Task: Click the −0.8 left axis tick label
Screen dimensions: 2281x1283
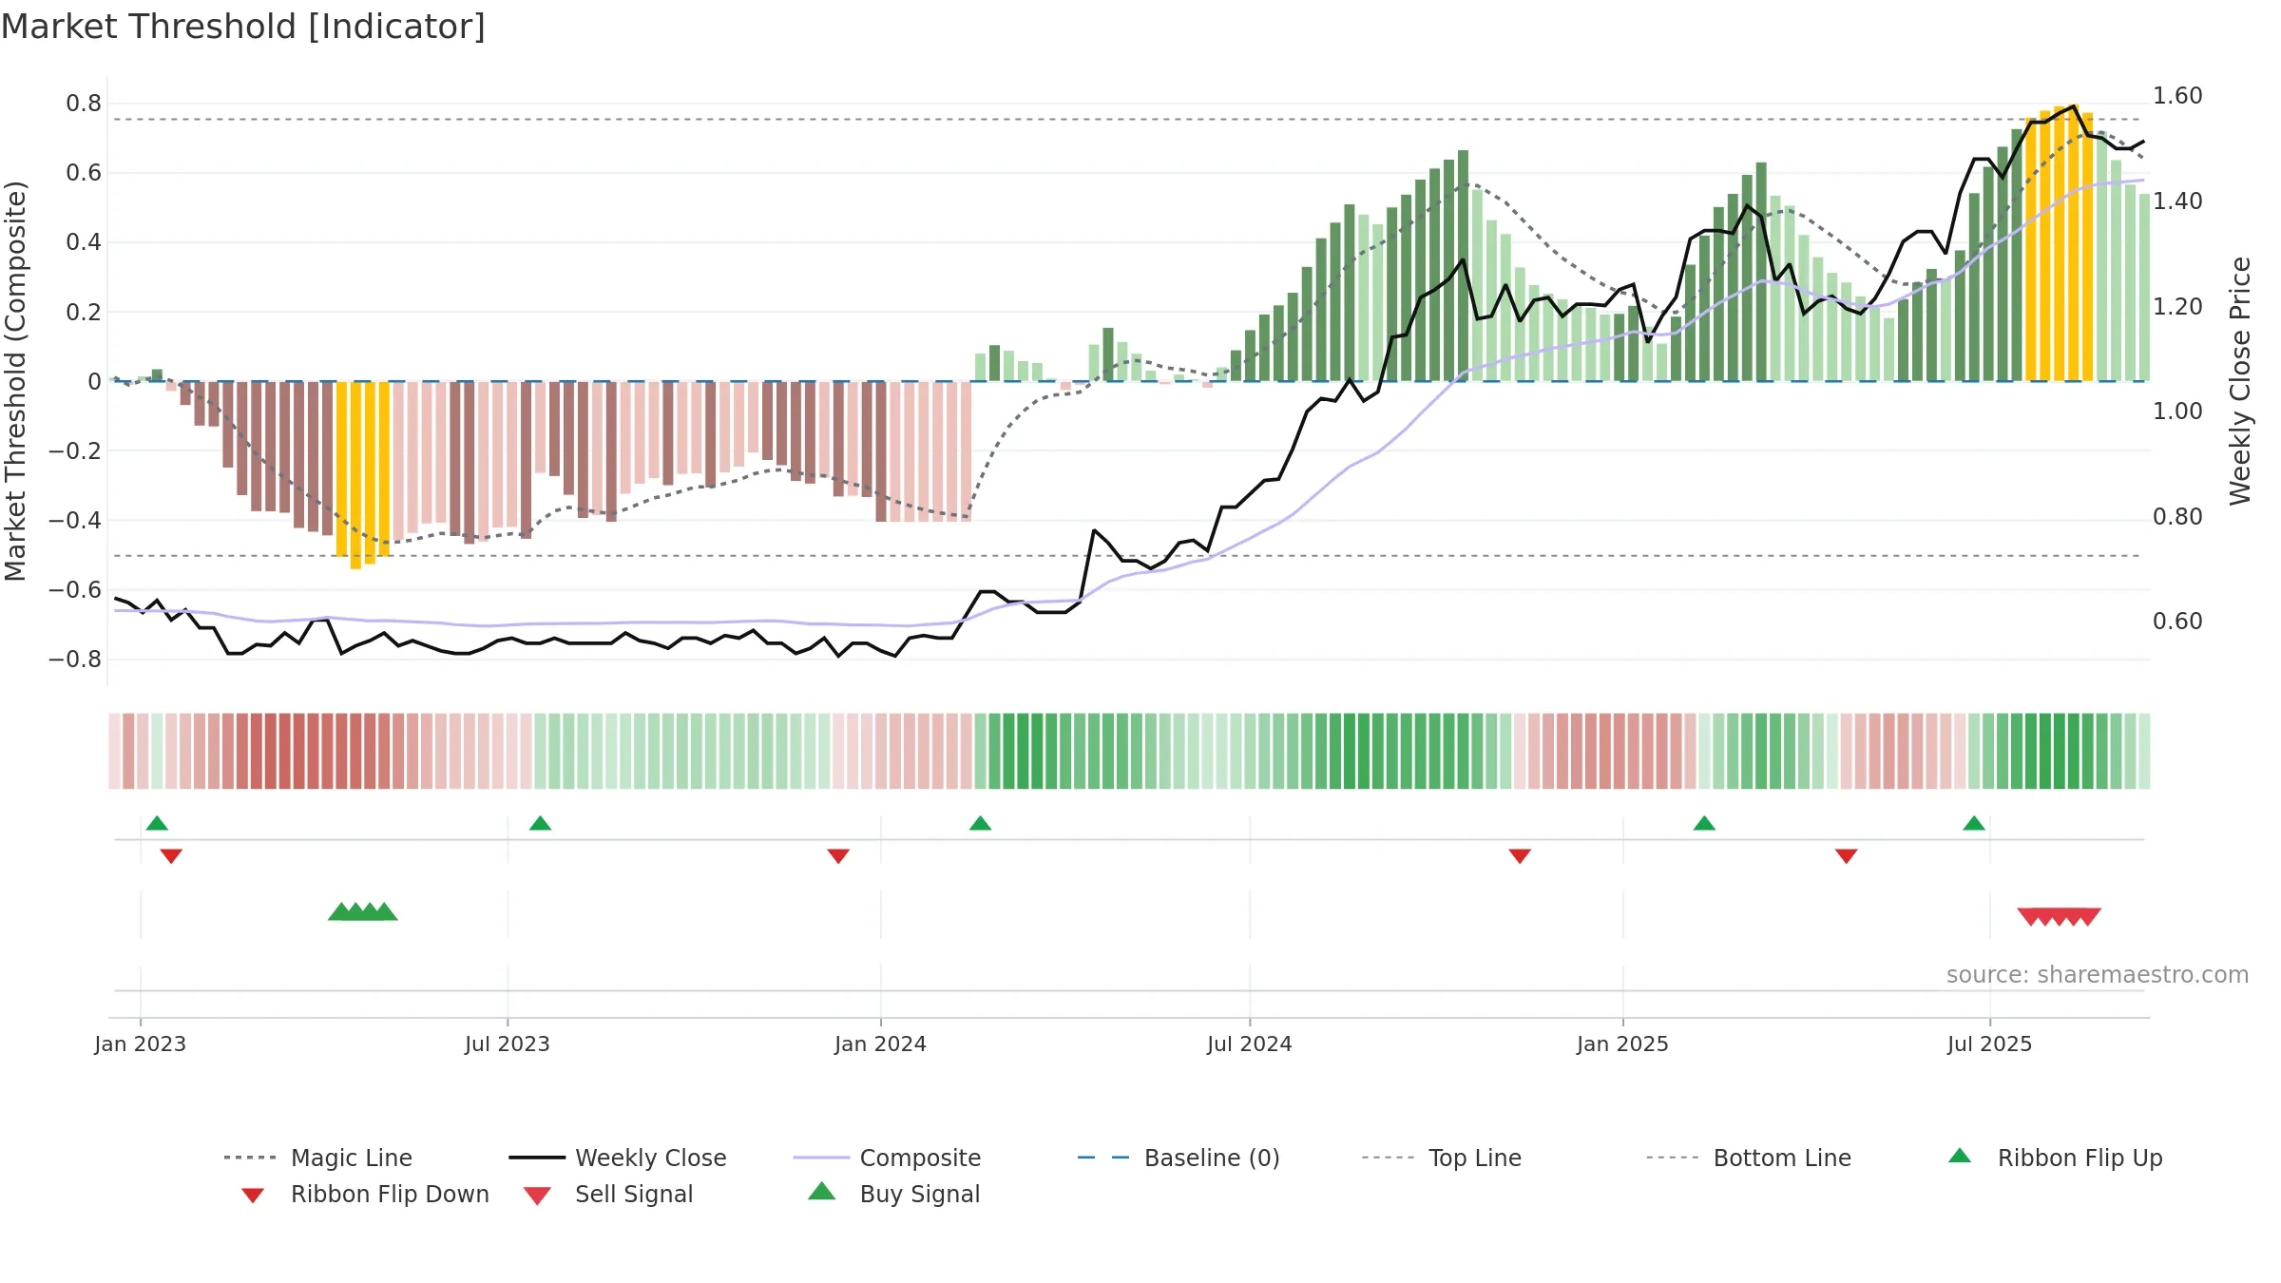Action: [x=75, y=660]
